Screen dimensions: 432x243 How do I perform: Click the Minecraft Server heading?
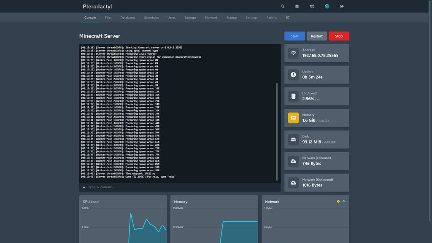pos(100,36)
